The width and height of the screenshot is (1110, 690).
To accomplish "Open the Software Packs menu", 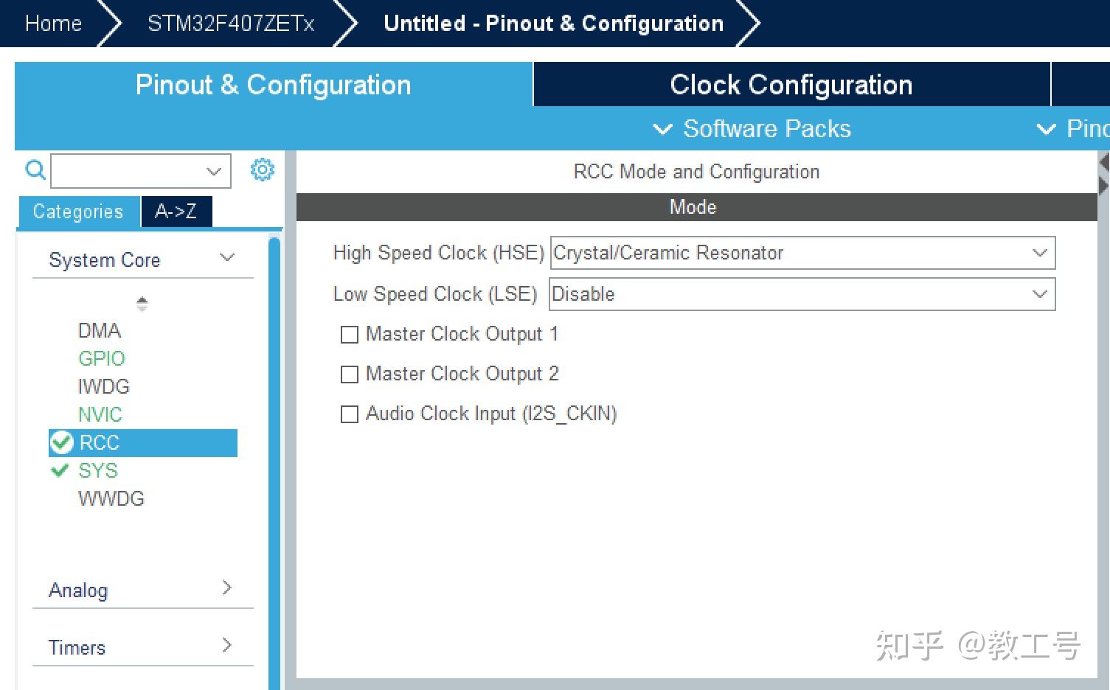I will coord(752,129).
